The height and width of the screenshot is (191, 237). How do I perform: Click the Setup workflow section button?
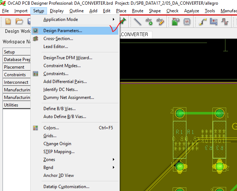click(x=17, y=52)
